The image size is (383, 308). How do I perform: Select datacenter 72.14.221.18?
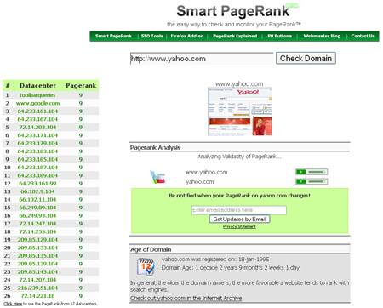pyautogui.click(x=37, y=296)
